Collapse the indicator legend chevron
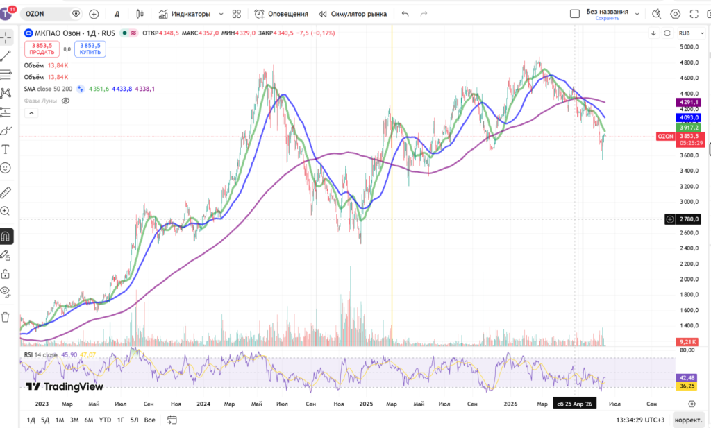The height and width of the screenshot is (428, 711). point(31,113)
